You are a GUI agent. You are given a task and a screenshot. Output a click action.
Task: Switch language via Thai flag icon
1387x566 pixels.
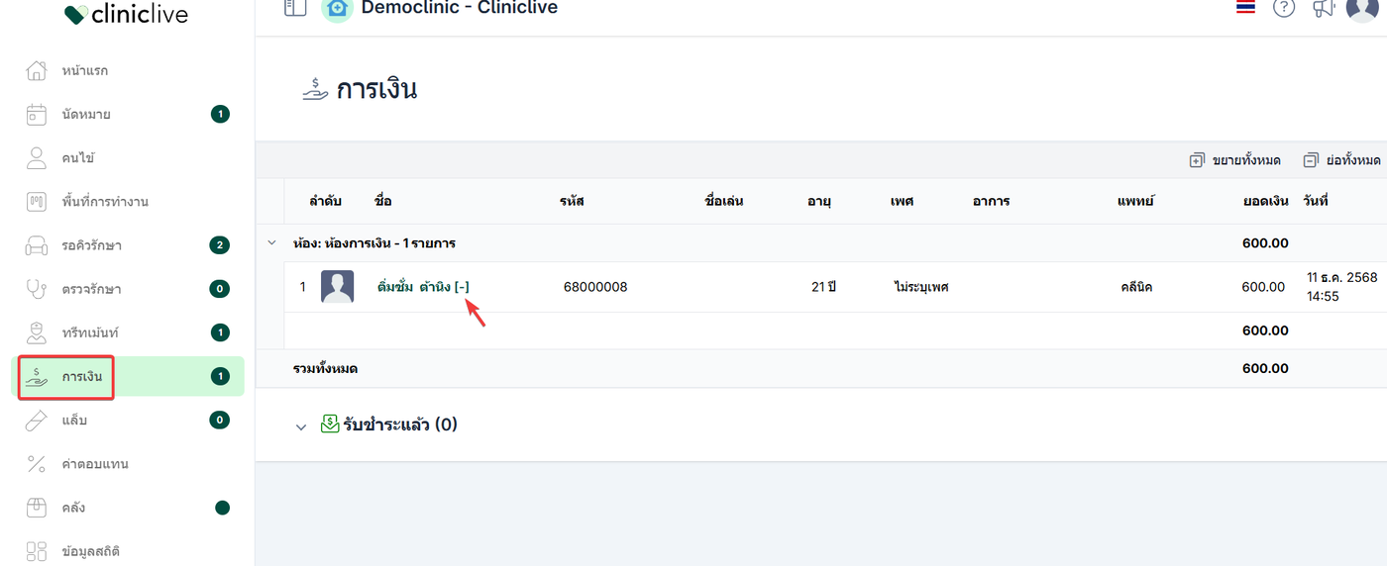1246,8
